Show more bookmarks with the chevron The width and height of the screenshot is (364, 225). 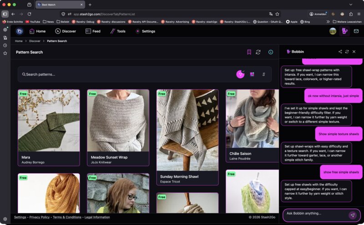[328, 22]
